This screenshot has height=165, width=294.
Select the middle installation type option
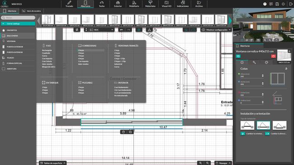tap(263, 125)
